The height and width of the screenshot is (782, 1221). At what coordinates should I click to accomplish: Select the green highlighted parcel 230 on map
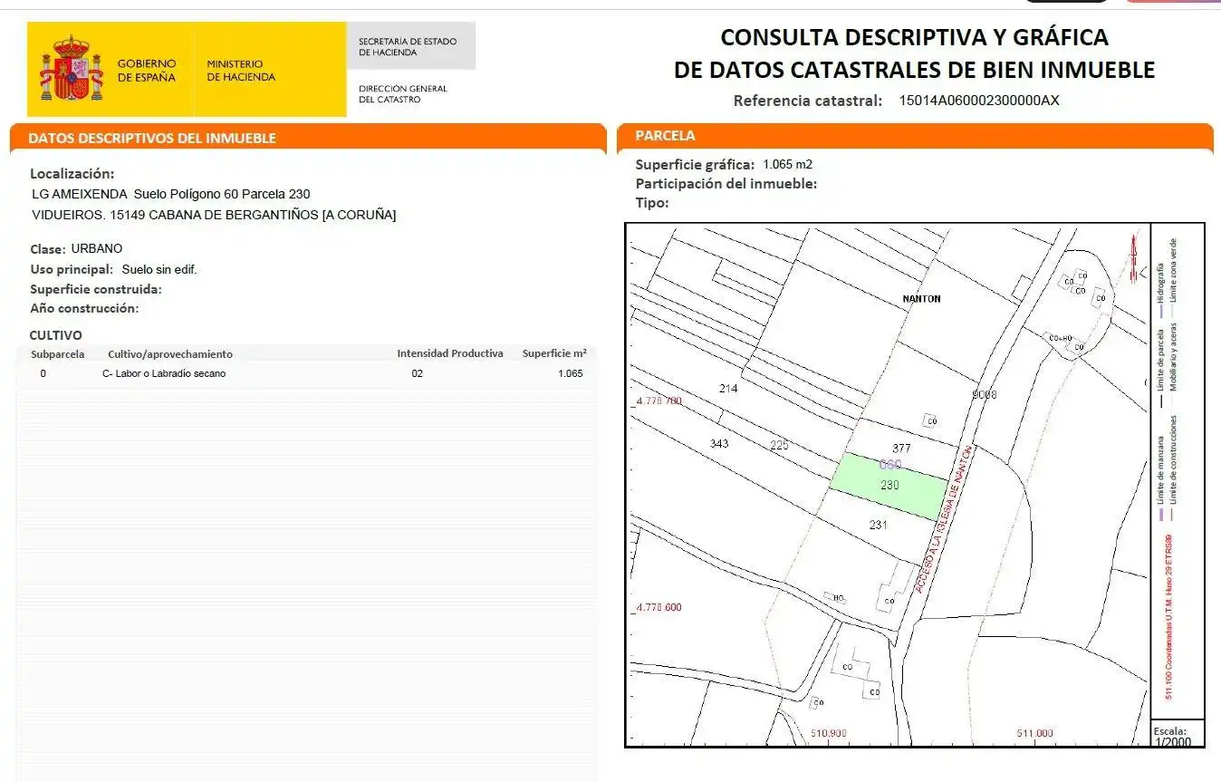889,486
